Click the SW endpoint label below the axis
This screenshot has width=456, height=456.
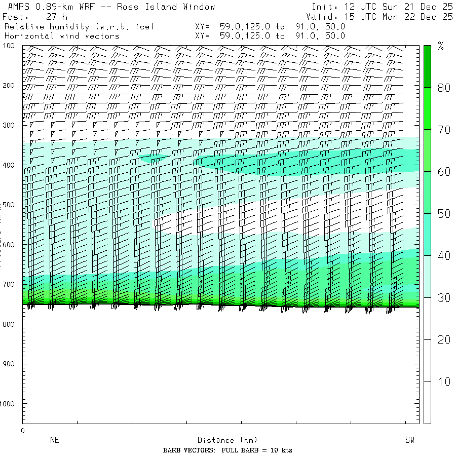point(409,440)
